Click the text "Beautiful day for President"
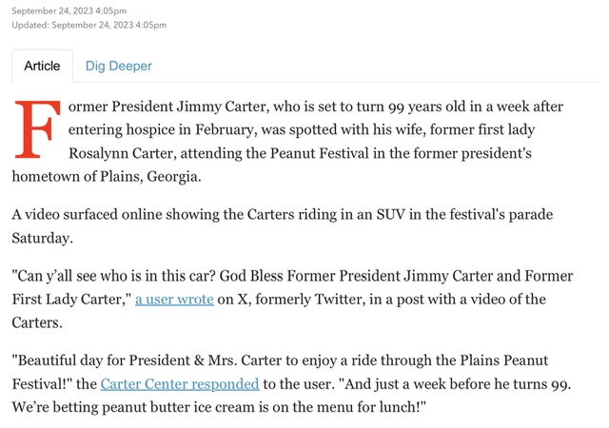 coord(103,360)
